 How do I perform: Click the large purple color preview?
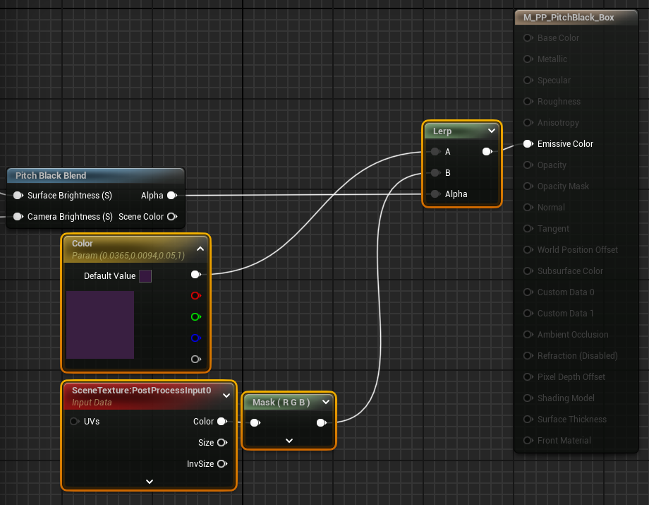tap(100, 325)
